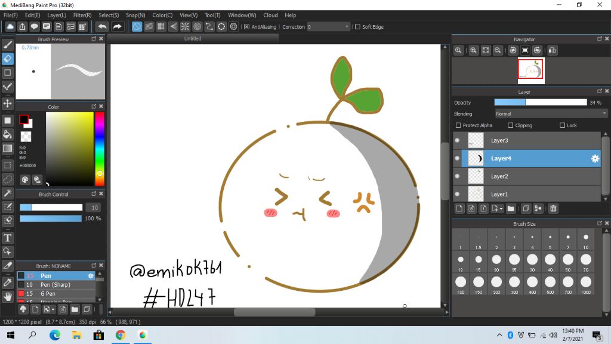This screenshot has height=344, width=611.
Task: Select the Eyedropper tool
Action: click(8, 282)
